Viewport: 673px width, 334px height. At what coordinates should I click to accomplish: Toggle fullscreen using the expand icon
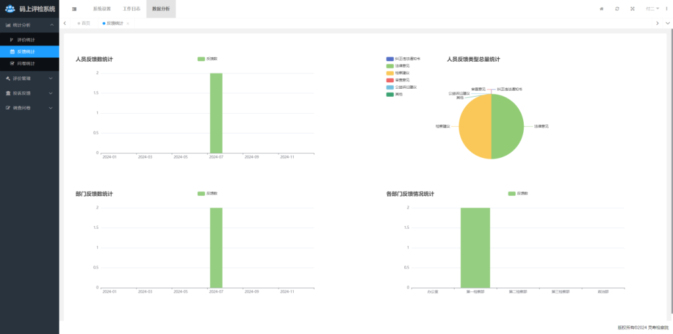point(632,9)
